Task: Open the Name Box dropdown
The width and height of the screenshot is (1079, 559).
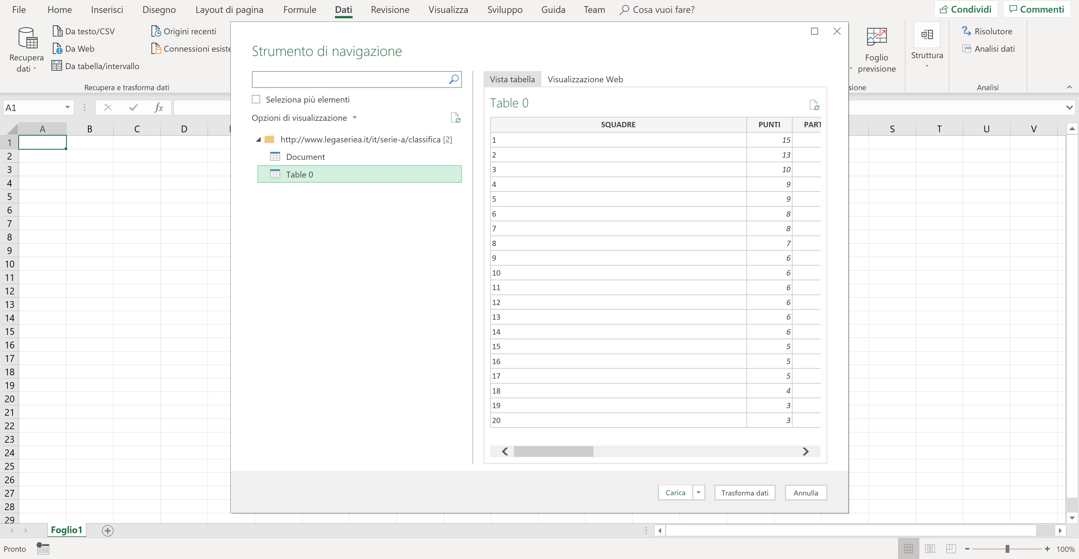Action: pos(67,108)
